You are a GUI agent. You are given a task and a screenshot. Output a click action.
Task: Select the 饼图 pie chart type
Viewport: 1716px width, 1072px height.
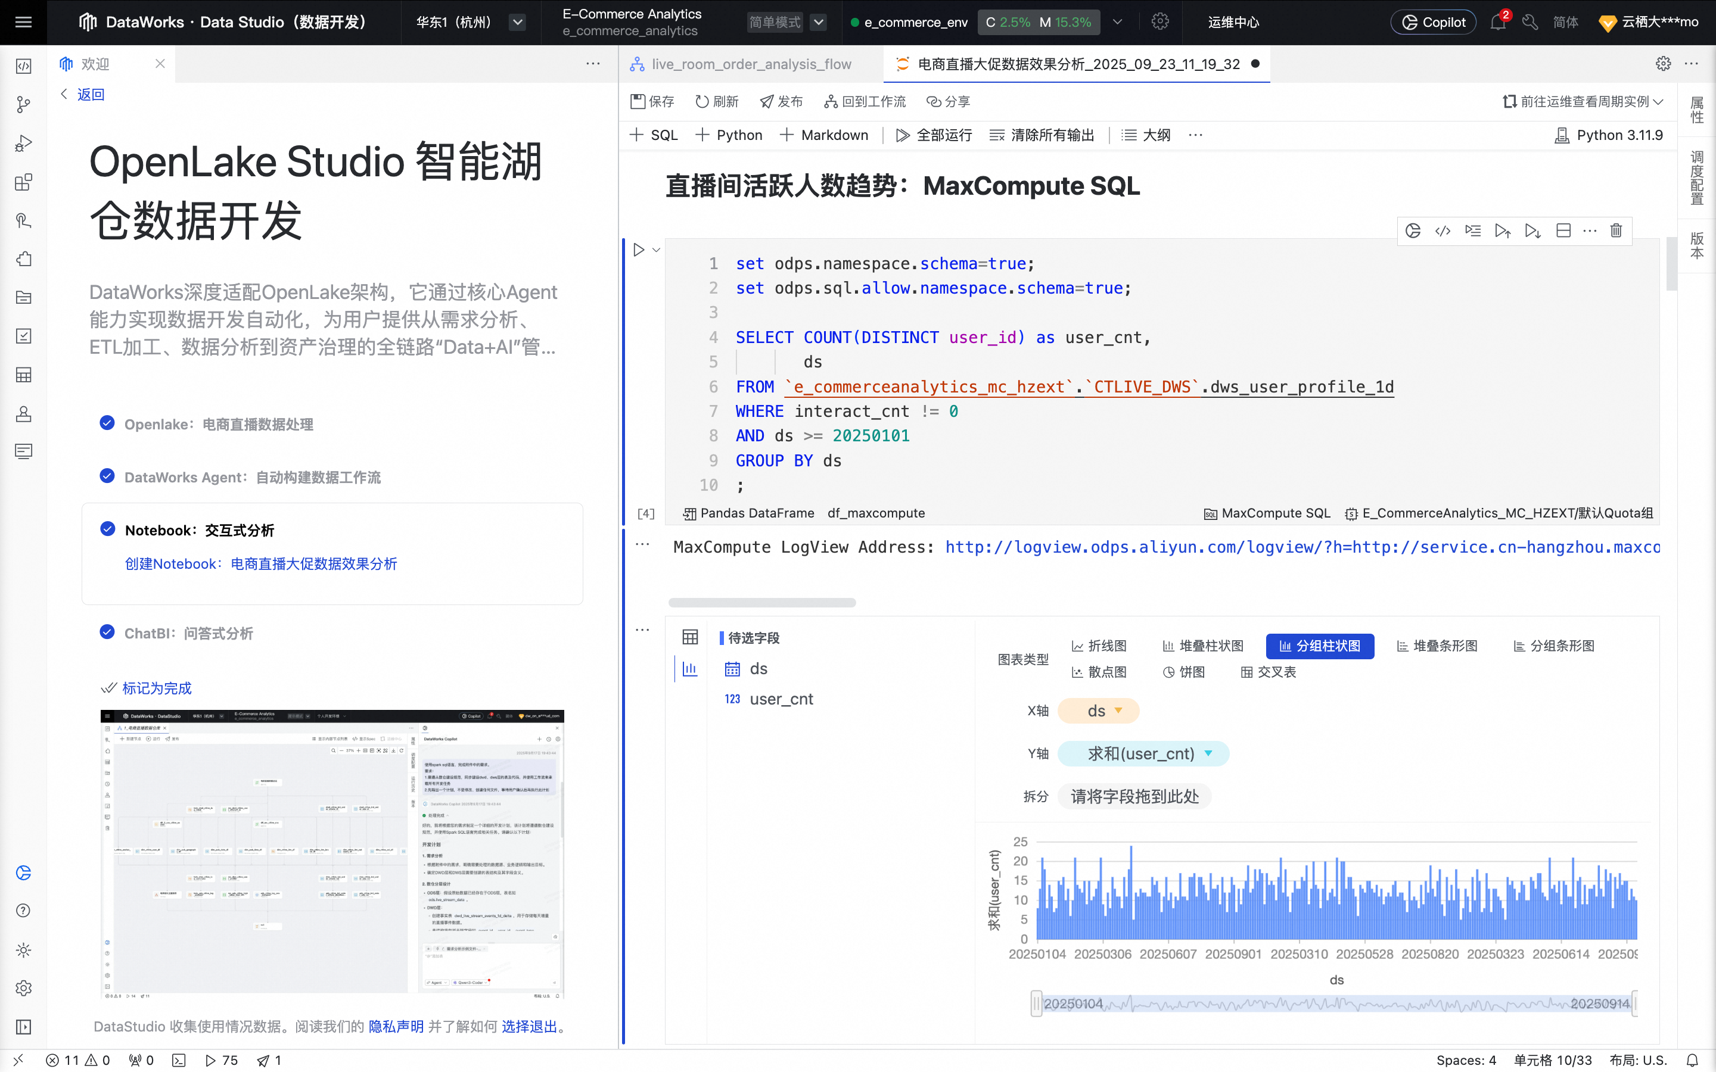click(x=1183, y=672)
